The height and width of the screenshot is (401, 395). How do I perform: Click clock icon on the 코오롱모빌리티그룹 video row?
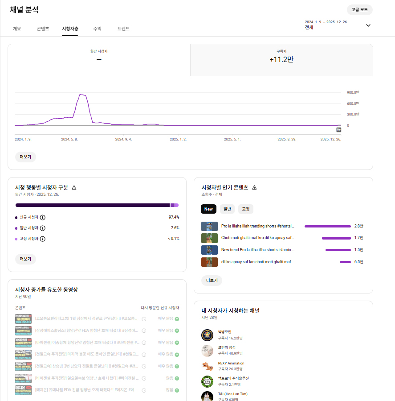144,319
